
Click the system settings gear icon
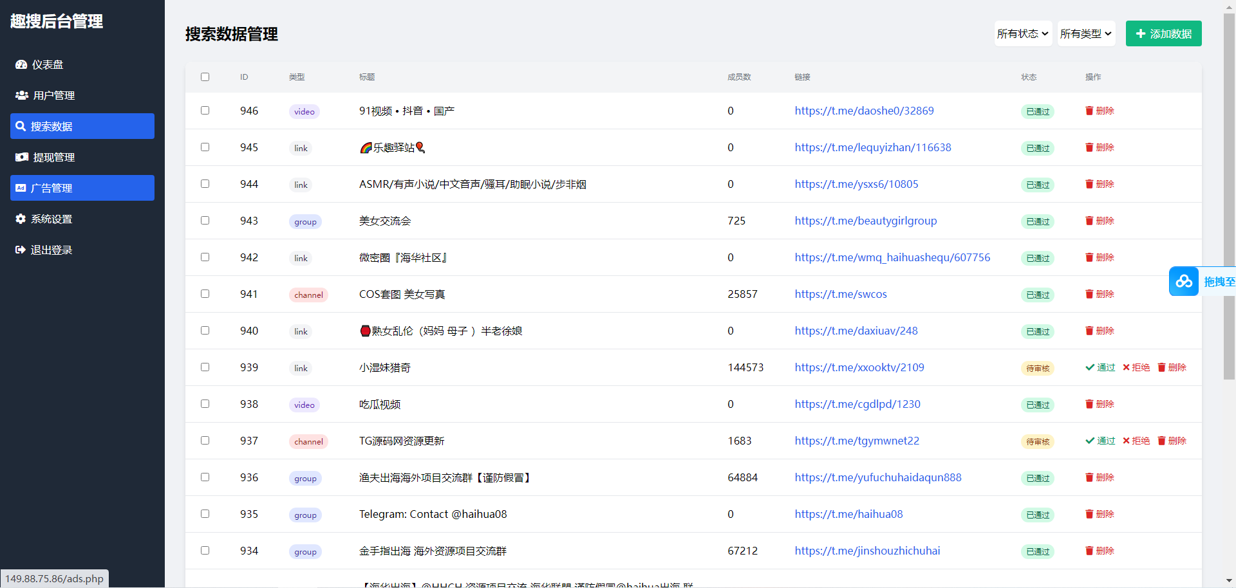tap(21, 219)
